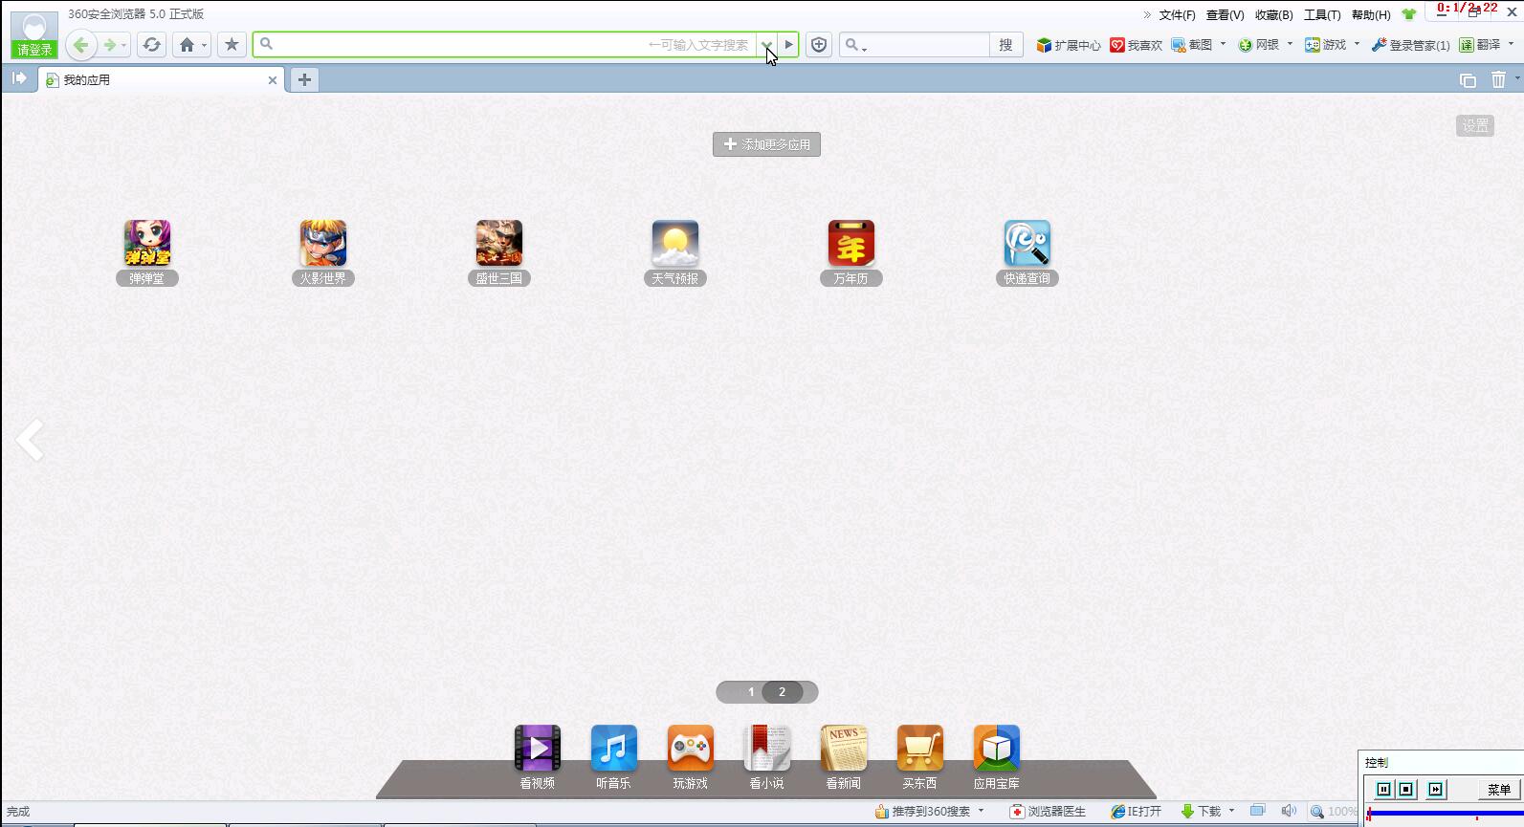Expand the 推荐到360搜索 dropdown arrow
Image resolution: width=1524 pixels, height=827 pixels.
(981, 811)
